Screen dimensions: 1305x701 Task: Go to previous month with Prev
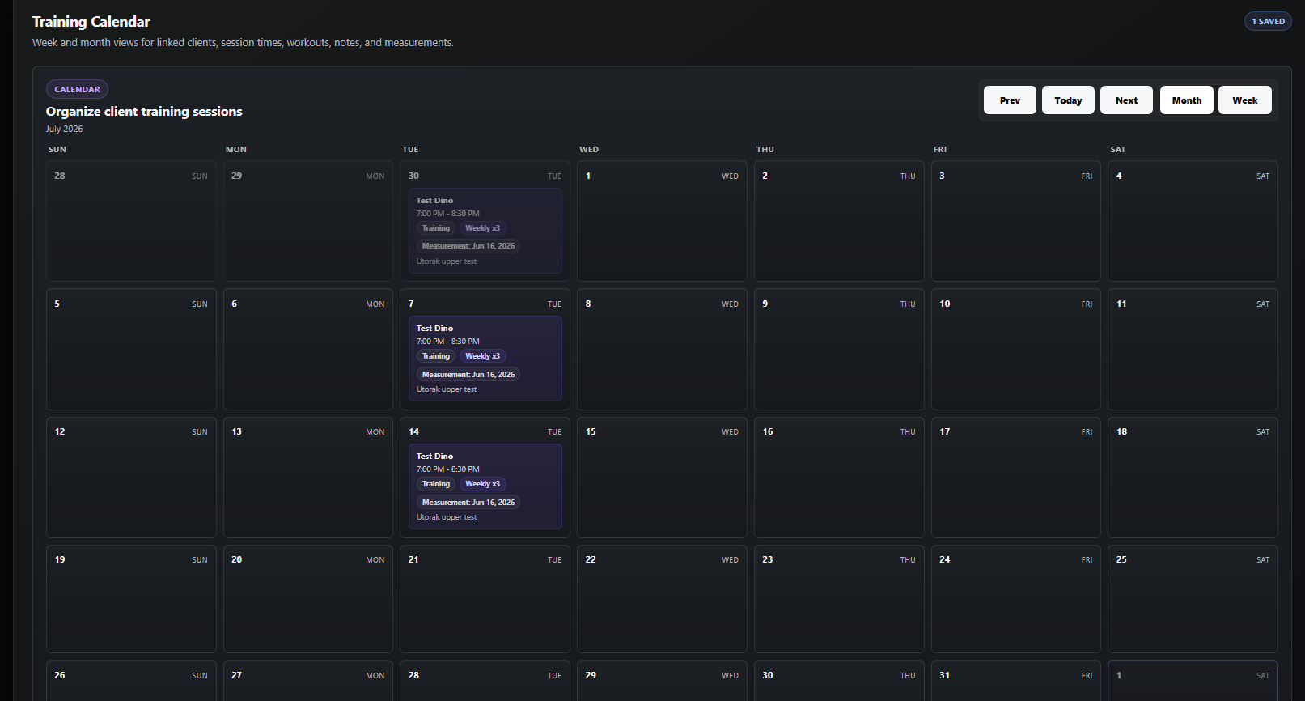pos(1010,100)
